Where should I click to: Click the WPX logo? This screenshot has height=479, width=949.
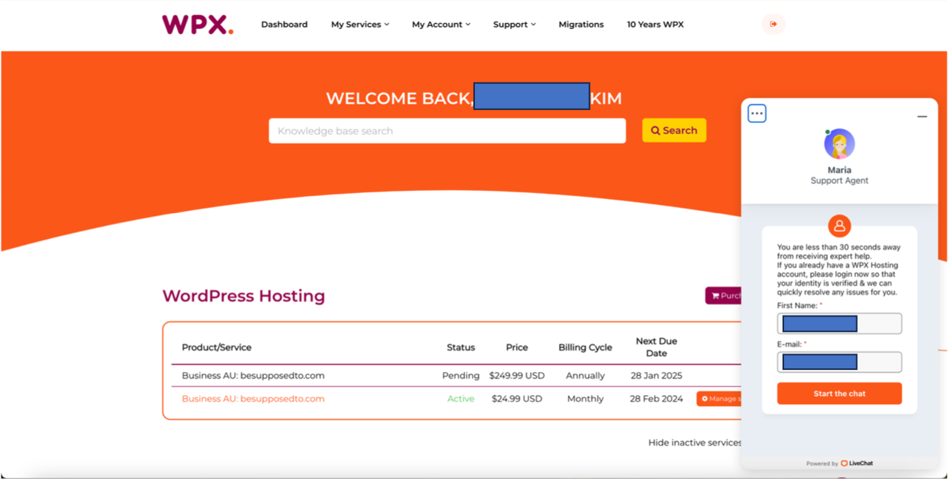click(198, 25)
